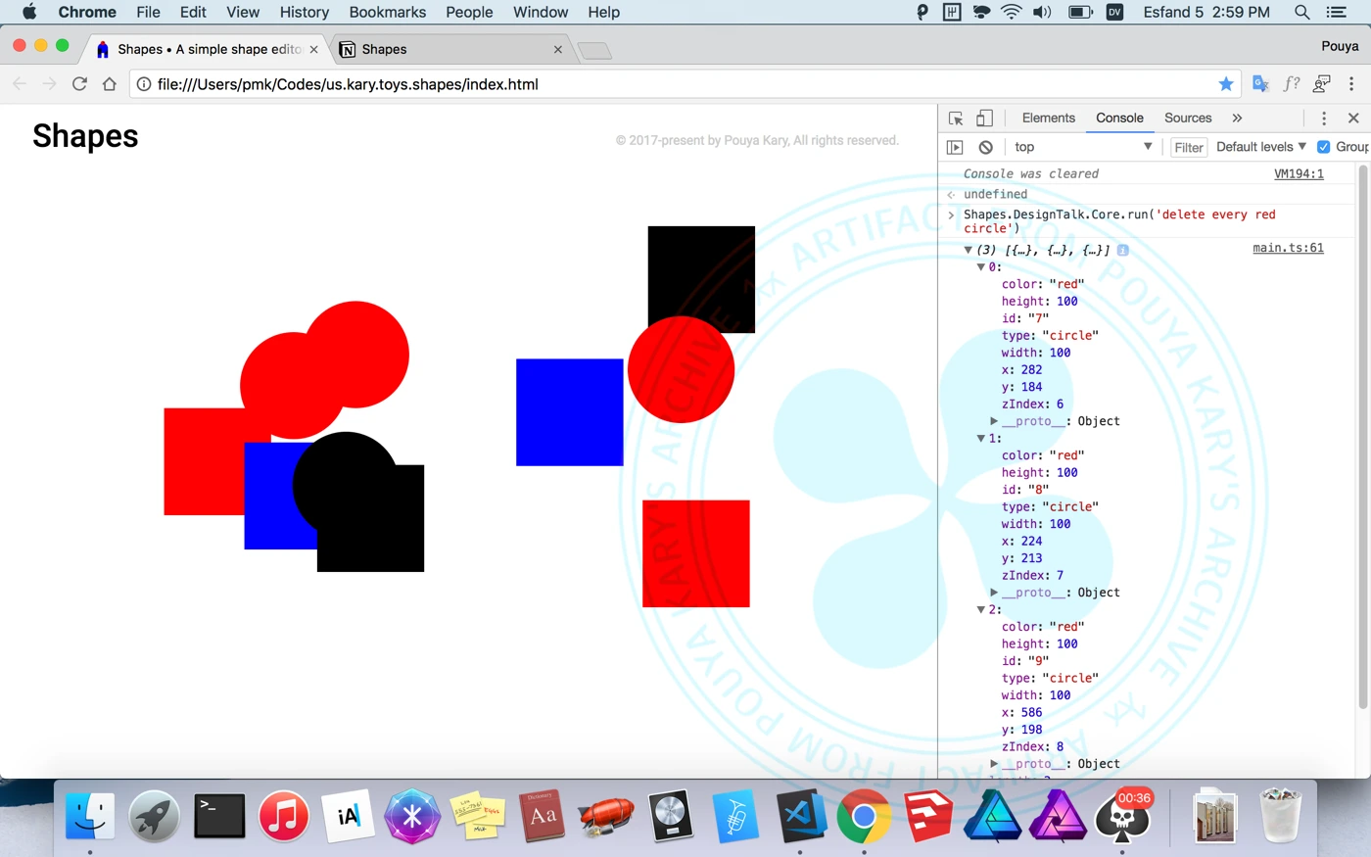The width and height of the screenshot is (1371, 857).
Task: Open the main.ts:61 source link
Action: [1288, 249]
